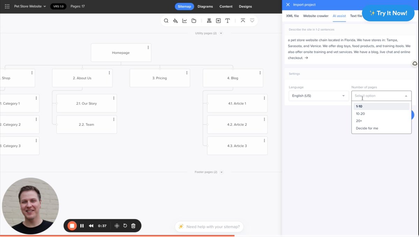Click the boxed M toolbar icon
419x237 pixels.
[218, 21]
